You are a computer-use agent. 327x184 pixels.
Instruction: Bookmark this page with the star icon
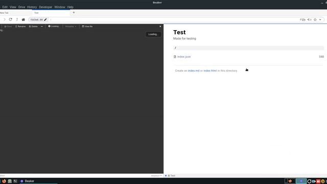[x=315, y=19]
